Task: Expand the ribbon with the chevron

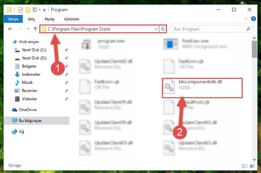Action: (x=246, y=19)
